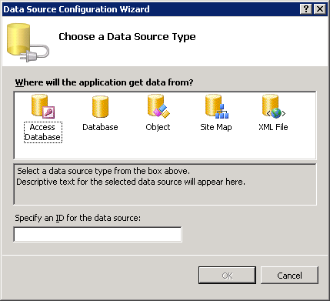The width and height of the screenshot is (330, 301).
Task: Focus the data source ID text field
Action: 98,234
